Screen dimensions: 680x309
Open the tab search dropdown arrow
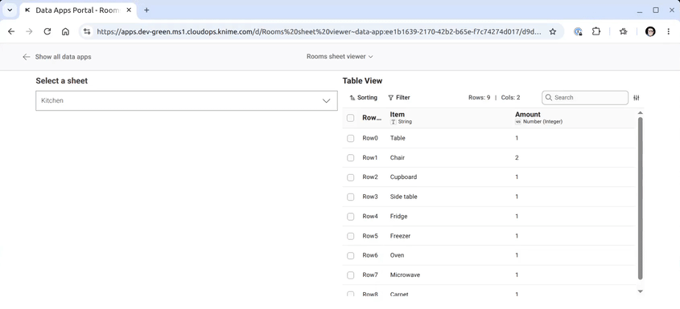coord(10,10)
